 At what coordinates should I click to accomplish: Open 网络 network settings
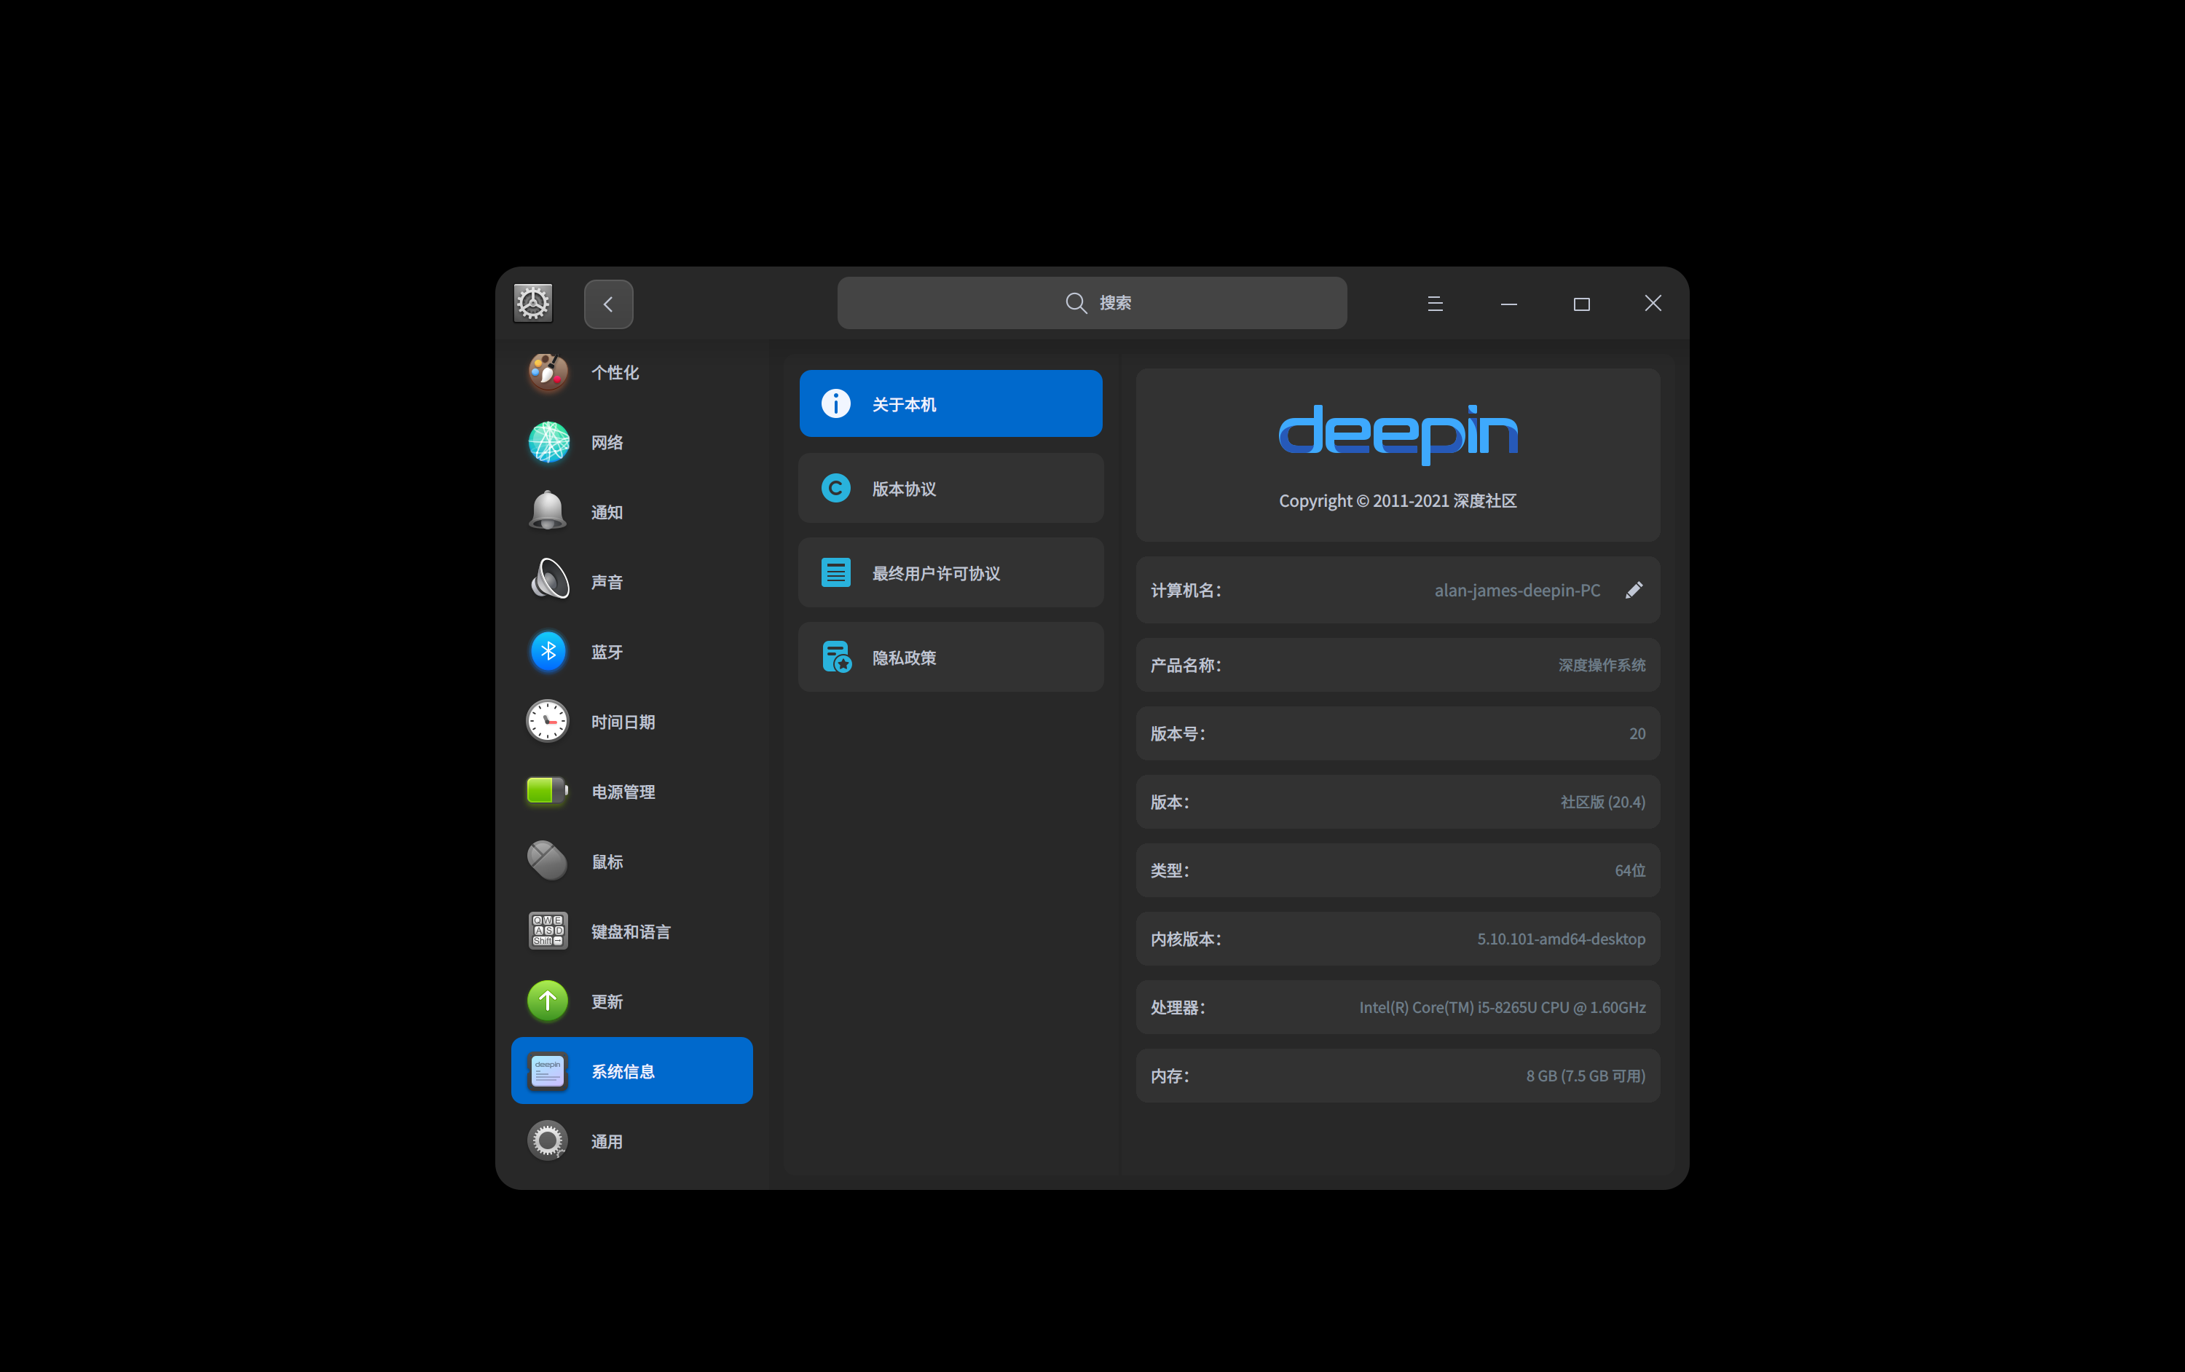click(548, 442)
